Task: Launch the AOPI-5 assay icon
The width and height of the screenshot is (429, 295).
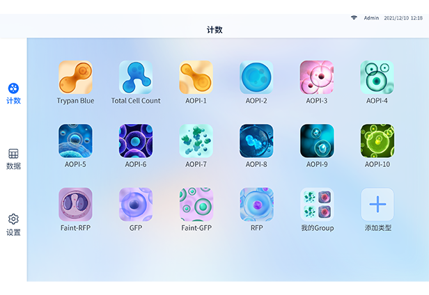Action: point(75,141)
